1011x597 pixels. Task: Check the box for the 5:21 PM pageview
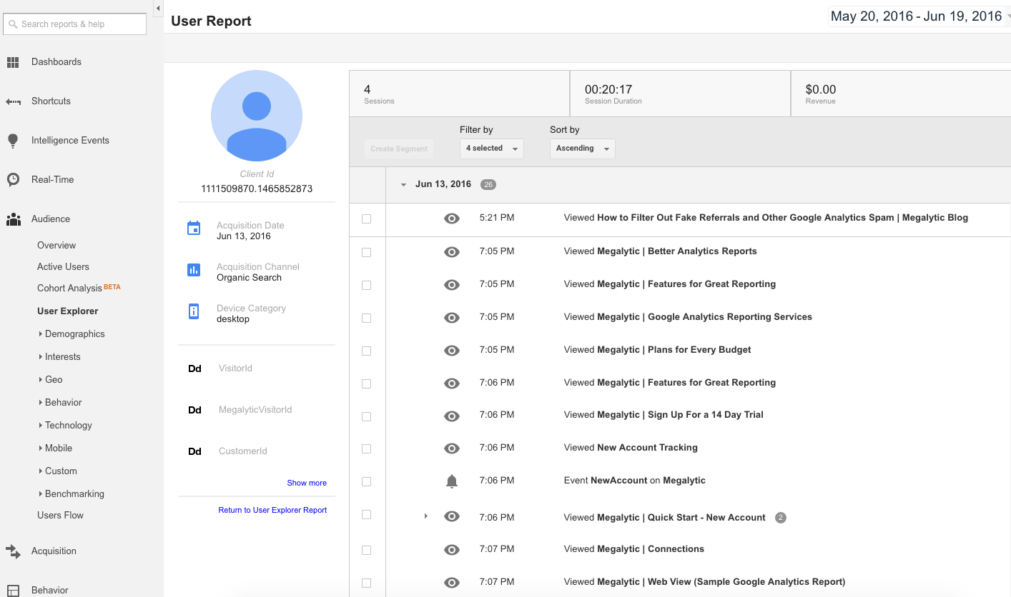367,219
